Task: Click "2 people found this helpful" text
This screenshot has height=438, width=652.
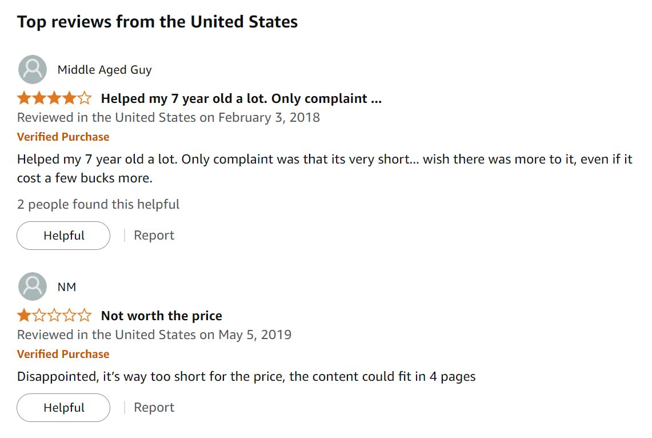Action: 98,205
